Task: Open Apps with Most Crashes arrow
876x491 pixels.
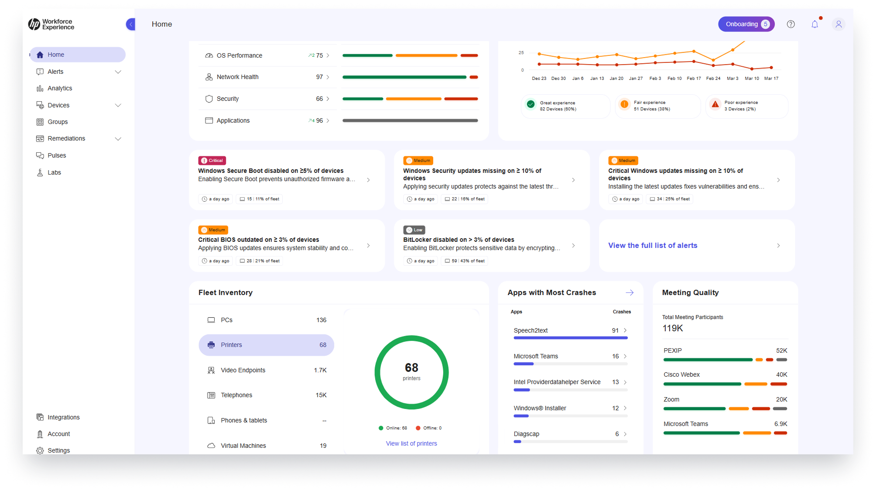Action: 629,293
